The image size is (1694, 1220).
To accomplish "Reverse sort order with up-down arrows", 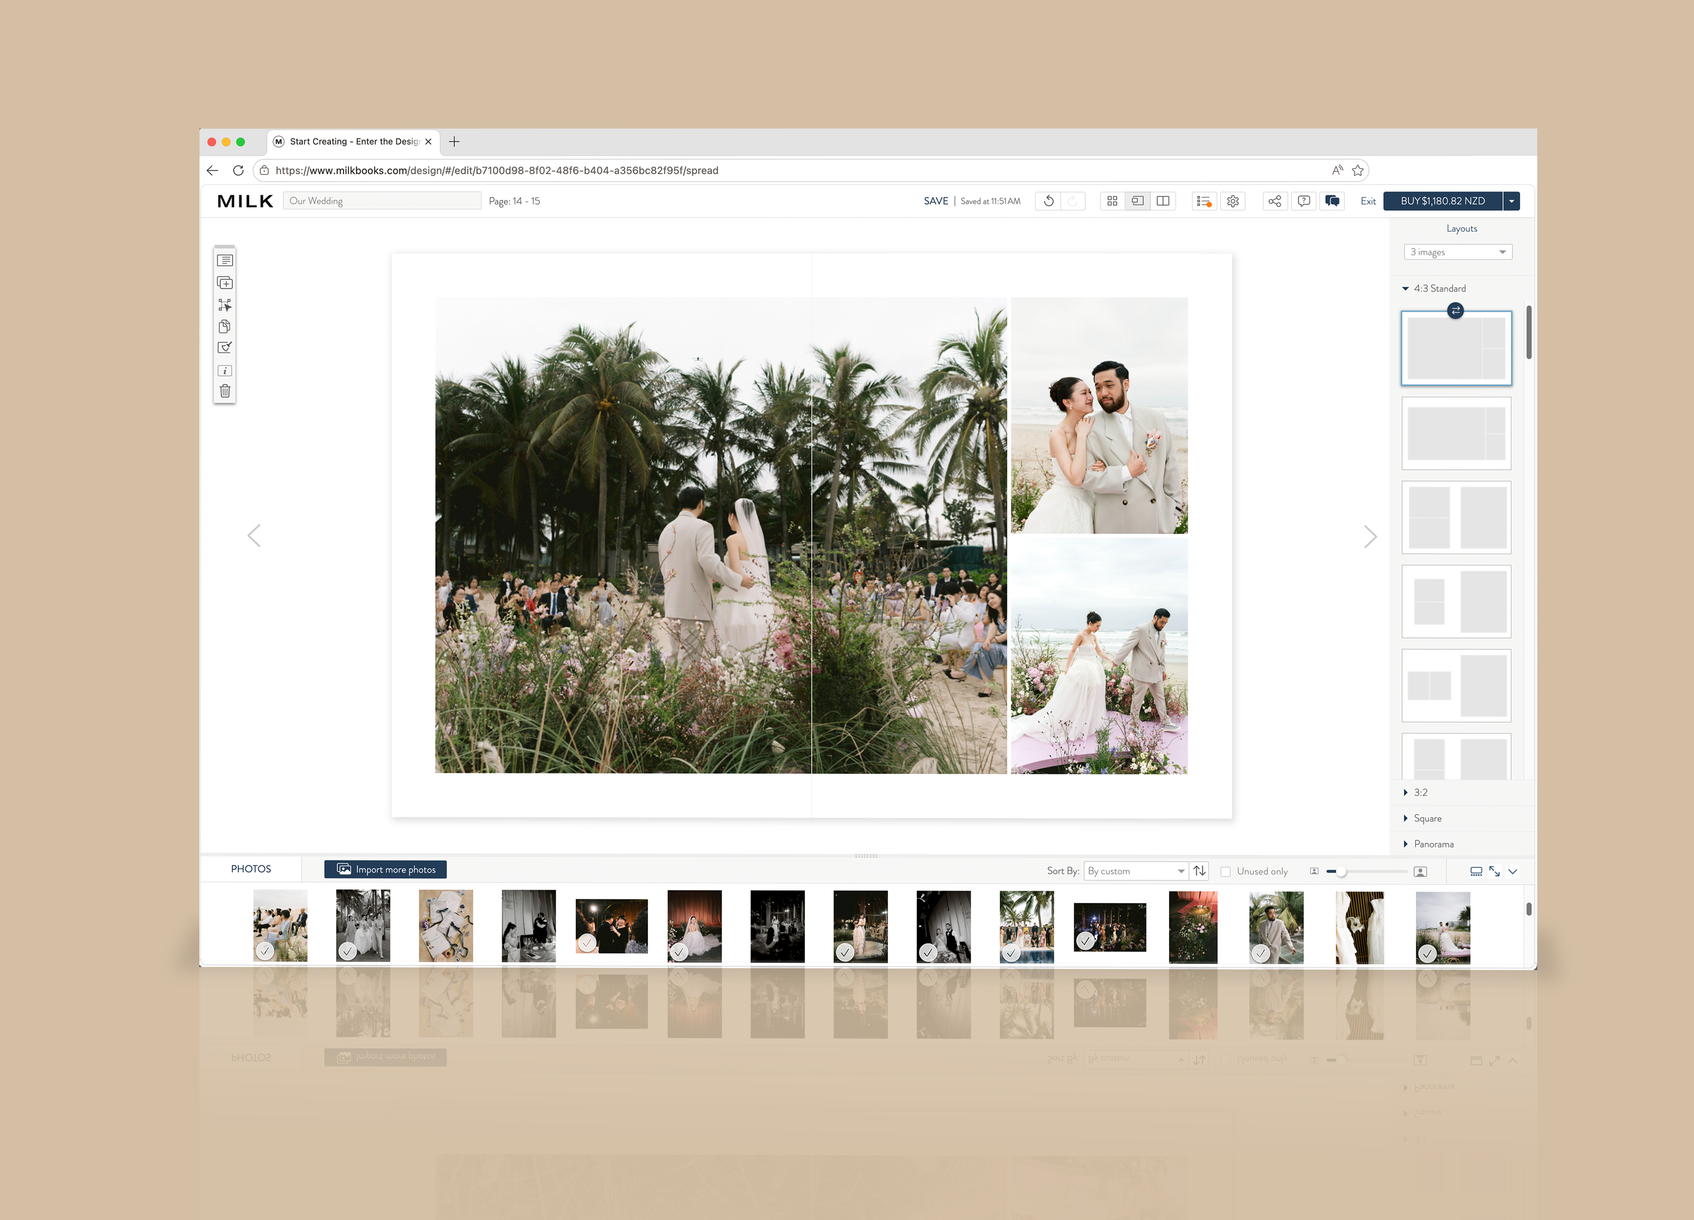I will (1200, 871).
